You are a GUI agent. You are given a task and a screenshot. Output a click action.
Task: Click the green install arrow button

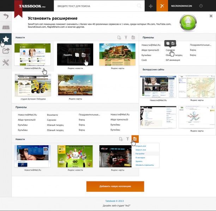pyautogui.click(x=188, y=23)
